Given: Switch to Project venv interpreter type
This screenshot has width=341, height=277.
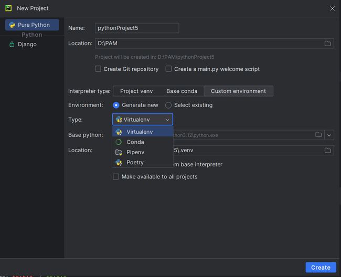Looking at the screenshot, I should 136,91.
